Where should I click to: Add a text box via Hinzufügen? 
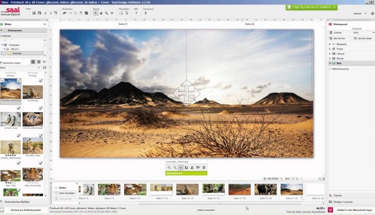point(127,13)
